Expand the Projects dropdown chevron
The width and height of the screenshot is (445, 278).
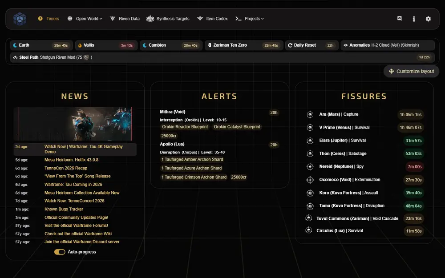coord(262,19)
